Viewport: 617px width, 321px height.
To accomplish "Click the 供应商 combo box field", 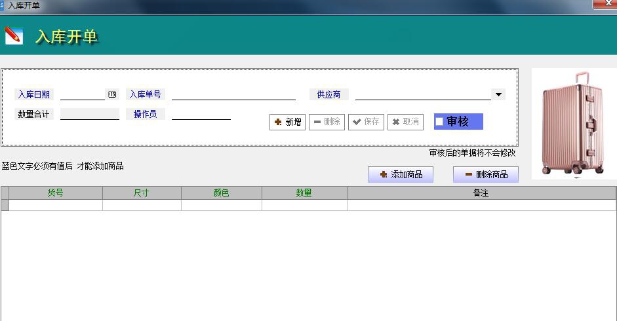I will [423, 94].
